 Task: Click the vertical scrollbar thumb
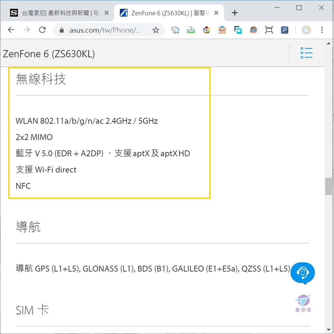(329, 186)
